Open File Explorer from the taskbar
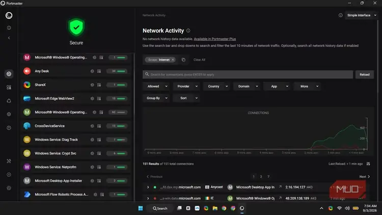Screen dimensions: 382x215 pyautogui.click(x=215, y=208)
